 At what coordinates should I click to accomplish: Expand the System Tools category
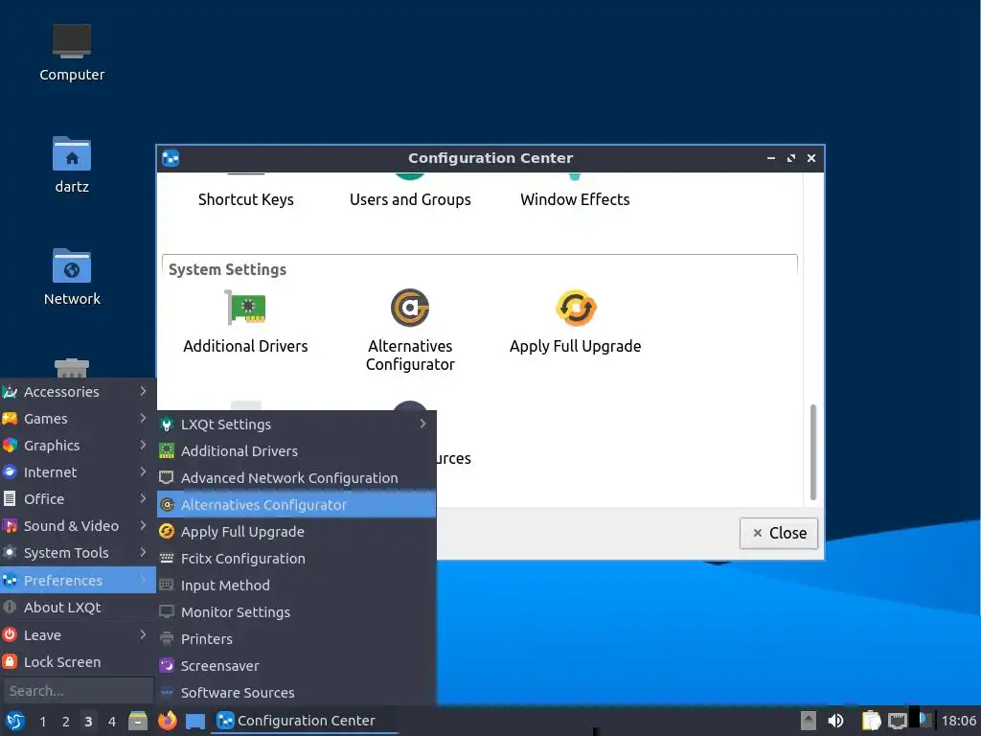point(78,553)
